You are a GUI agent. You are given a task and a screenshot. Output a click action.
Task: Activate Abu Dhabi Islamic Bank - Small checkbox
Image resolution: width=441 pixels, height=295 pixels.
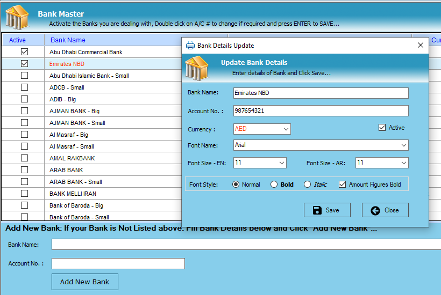point(24,76)
